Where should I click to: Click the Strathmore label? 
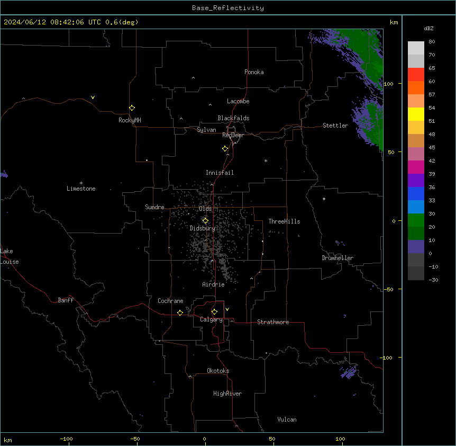click(x=273, y=322)
